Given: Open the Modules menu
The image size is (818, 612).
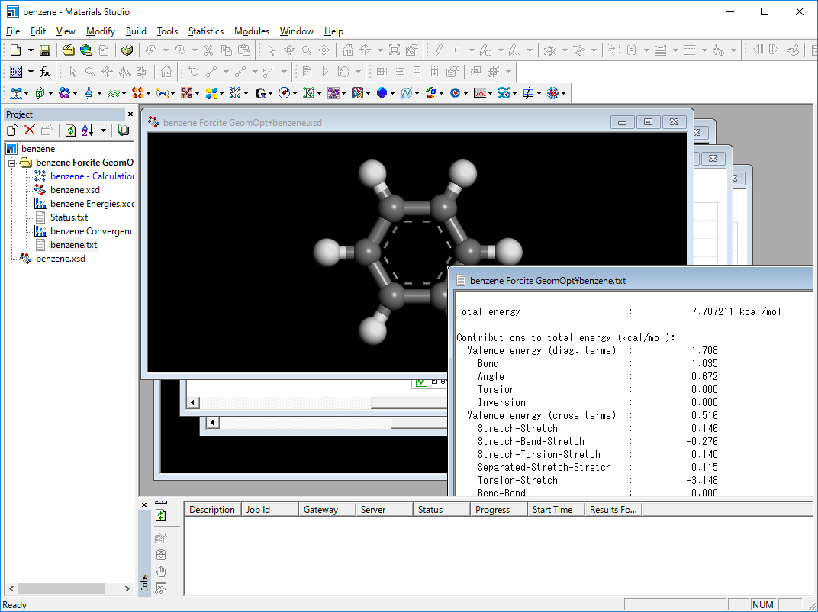Looking at the screenshot, I should point(251,31).
